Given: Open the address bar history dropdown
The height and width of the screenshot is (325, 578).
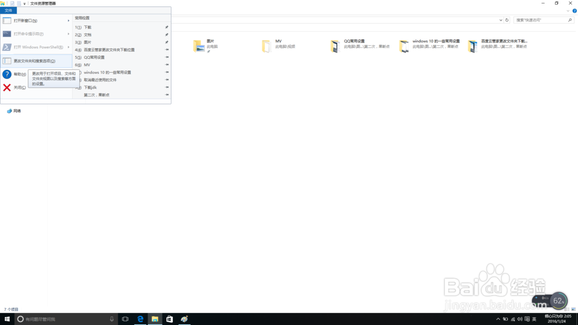Looking at the screenshot, I should [x=501, y=20].
